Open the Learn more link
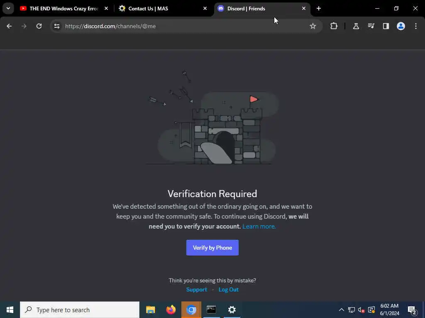Viewport: 425px width, 318px height. click(259, 226)
